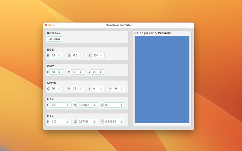
Task: Click the stepper on HSL V field 0.53333
Action: point(121,122)
